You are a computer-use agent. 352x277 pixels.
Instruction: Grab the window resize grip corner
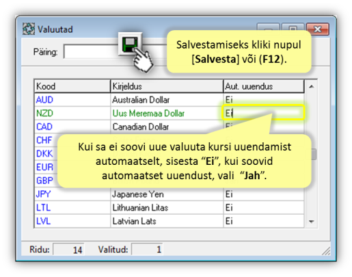click(326, 250)
